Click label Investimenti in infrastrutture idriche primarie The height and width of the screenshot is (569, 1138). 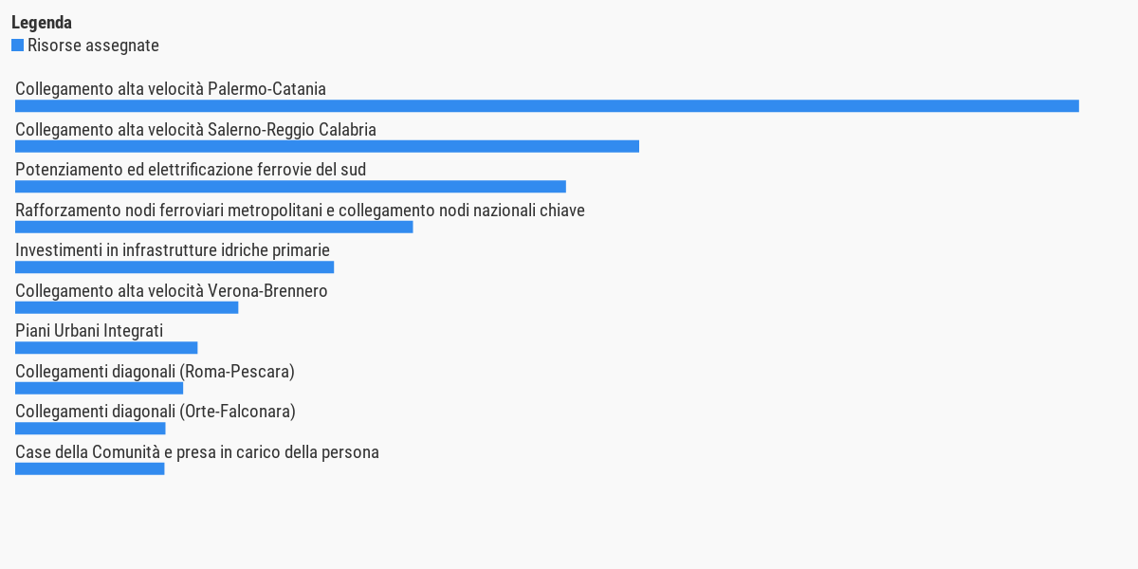point(173,250)
